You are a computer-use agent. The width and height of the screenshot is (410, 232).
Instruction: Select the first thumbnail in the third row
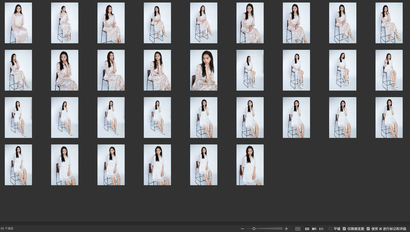pos(18,118)
